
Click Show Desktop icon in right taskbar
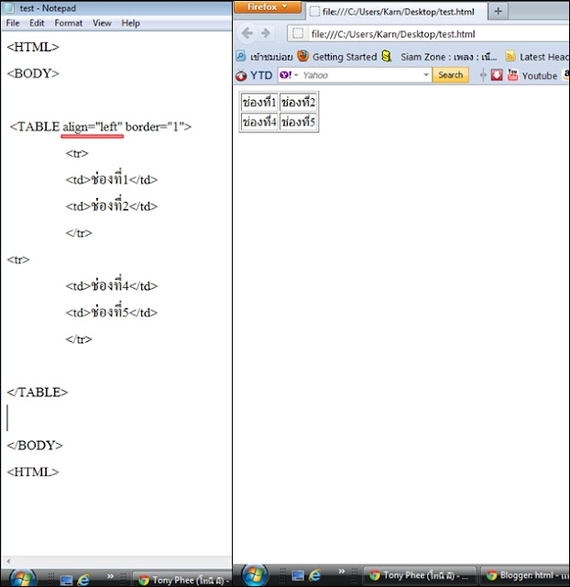tap(298, 575)
